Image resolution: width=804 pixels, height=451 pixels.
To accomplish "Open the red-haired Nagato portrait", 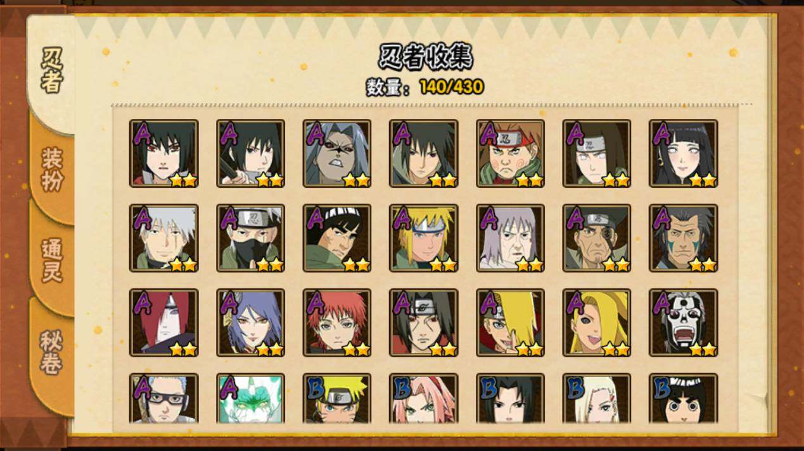I will [164, 323].
